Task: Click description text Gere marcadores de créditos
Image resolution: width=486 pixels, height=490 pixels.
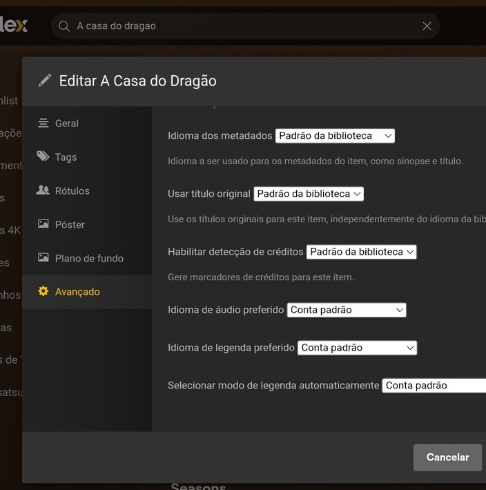Action: click(x=261, y=277)
